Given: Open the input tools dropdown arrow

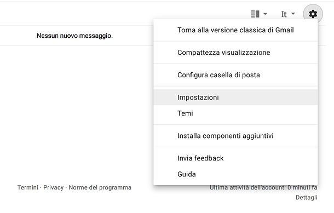Looking at the screenshot, I should coord(293,14).
